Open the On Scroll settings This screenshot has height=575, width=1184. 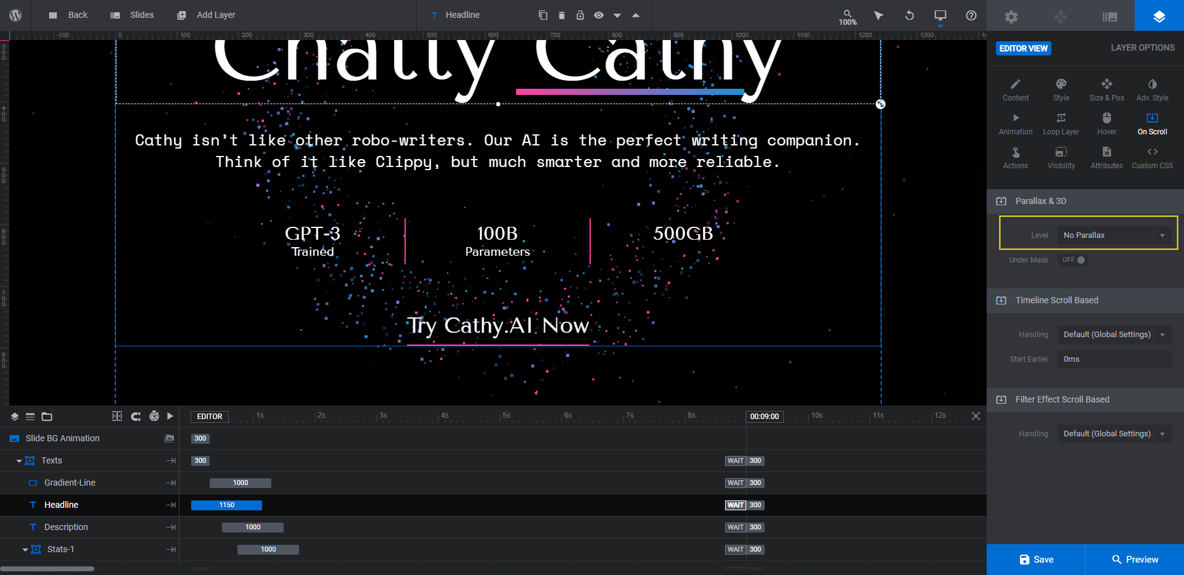[x=1153, y=124]
